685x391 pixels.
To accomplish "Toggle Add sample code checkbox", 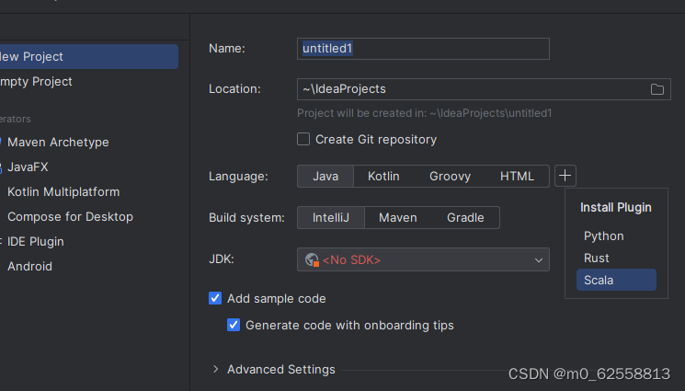I will (215, 298).
